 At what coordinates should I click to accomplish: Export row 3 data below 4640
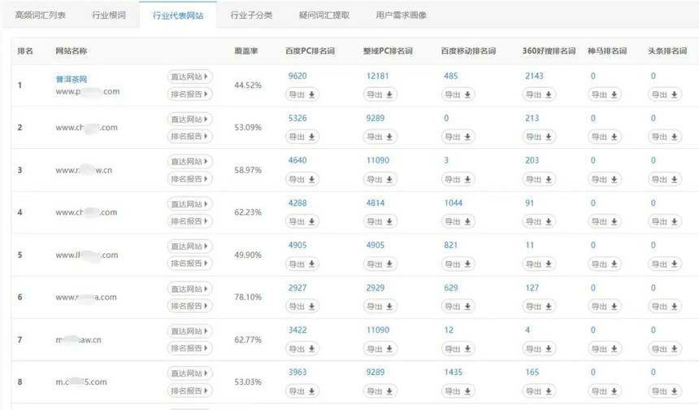pos(302,179)
